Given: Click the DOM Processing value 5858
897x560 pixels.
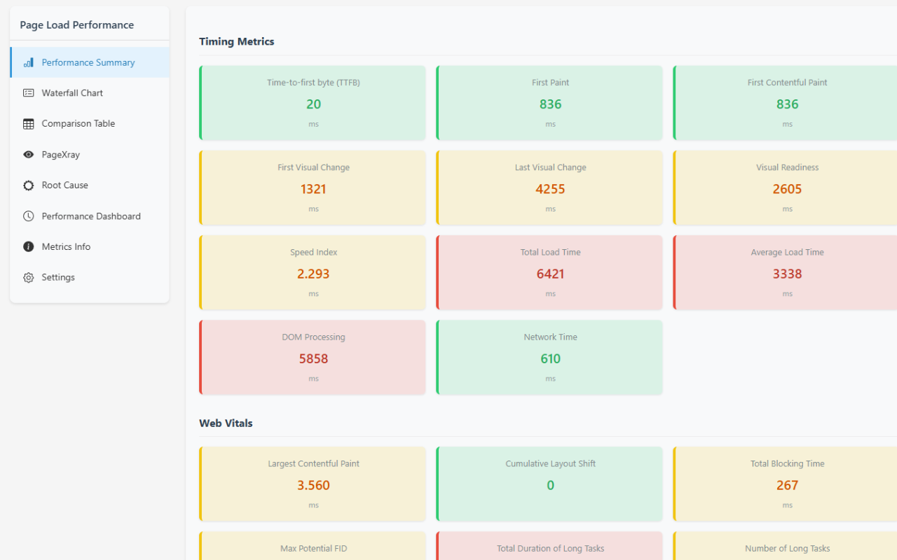Looking at the screenshot, I should click(313, 358).
